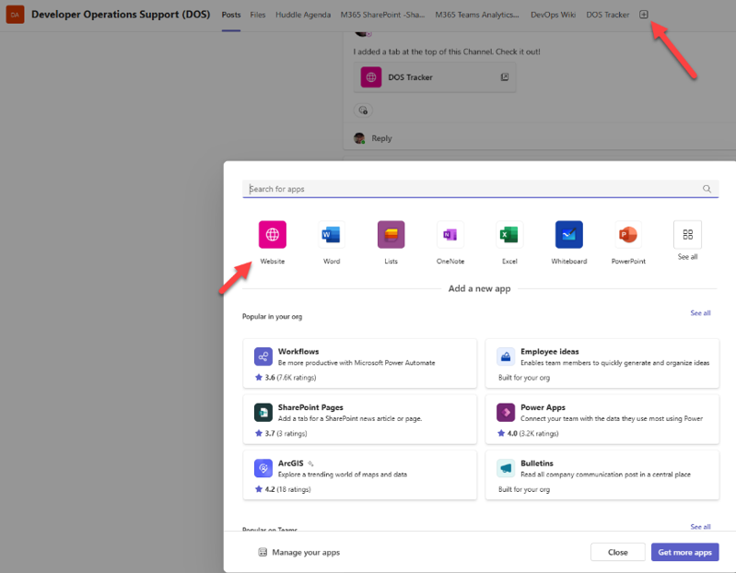Select the Website app icon

273,234
